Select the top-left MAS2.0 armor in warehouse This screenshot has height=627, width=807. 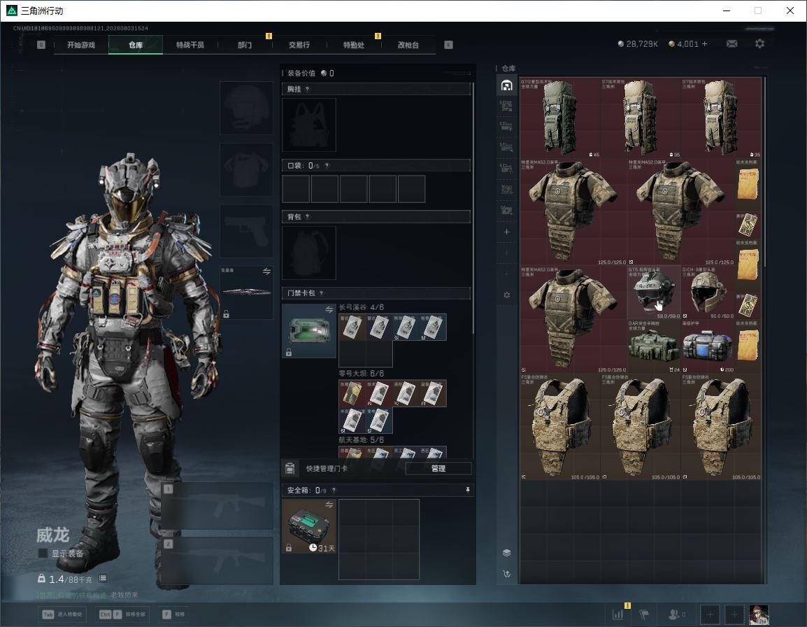tap(573, 212)
